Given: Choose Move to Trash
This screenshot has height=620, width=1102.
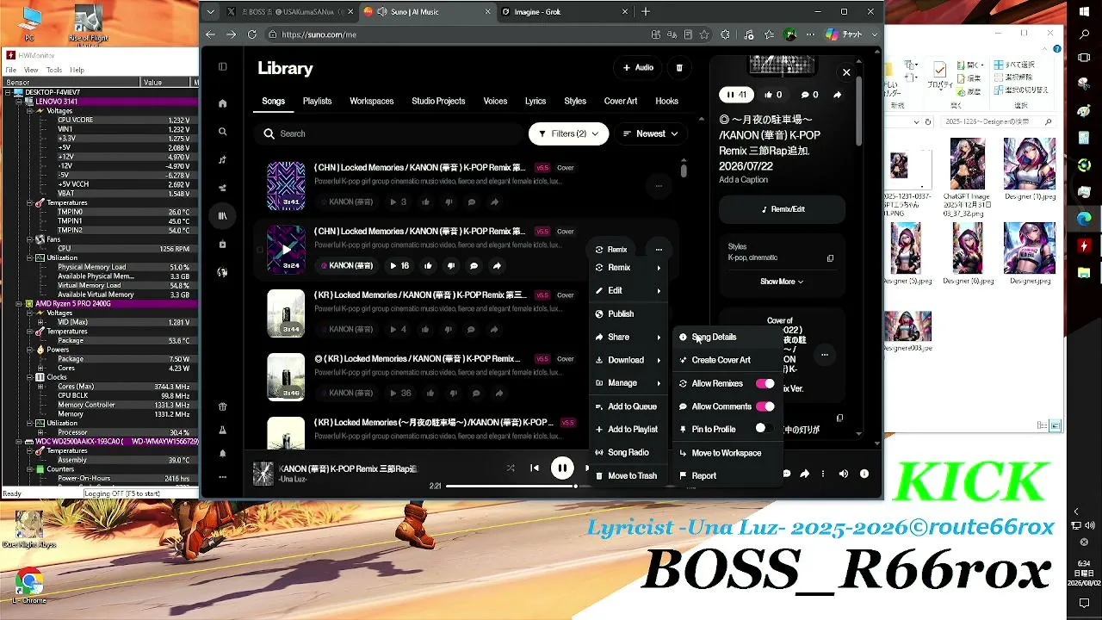Looking at the screenshot, I should pos(628,476).
